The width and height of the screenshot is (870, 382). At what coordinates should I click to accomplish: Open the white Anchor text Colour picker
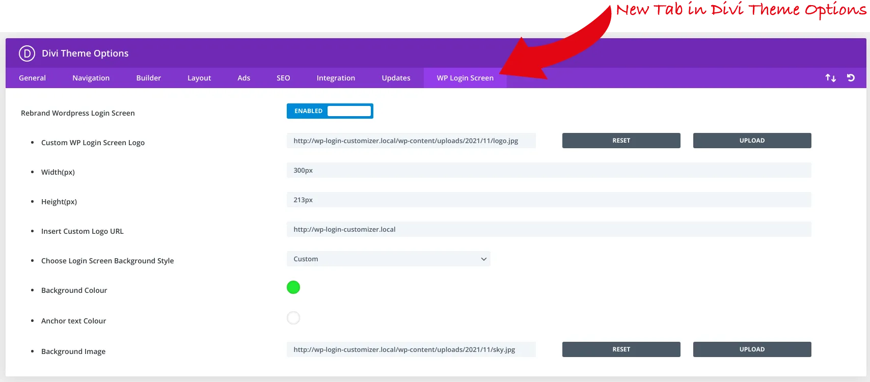pos(293,318)
